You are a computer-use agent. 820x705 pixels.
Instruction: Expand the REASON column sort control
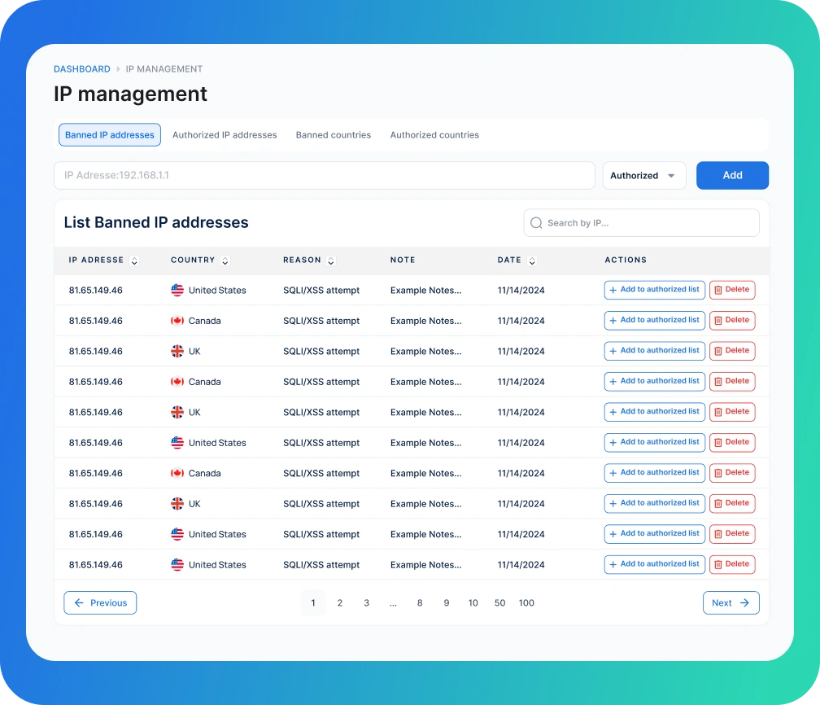pyautogui.click(x=330, y=261)
